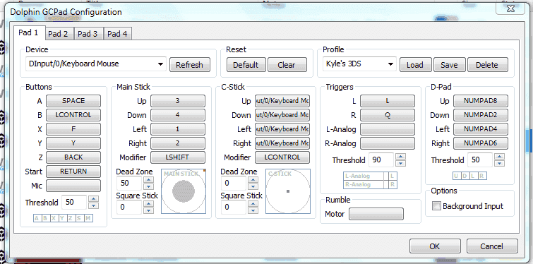Screen dimensions: 533x264
Task: Open the Profile dropdown showing Kyle's 3DS
Action: (x=359, y=64)
